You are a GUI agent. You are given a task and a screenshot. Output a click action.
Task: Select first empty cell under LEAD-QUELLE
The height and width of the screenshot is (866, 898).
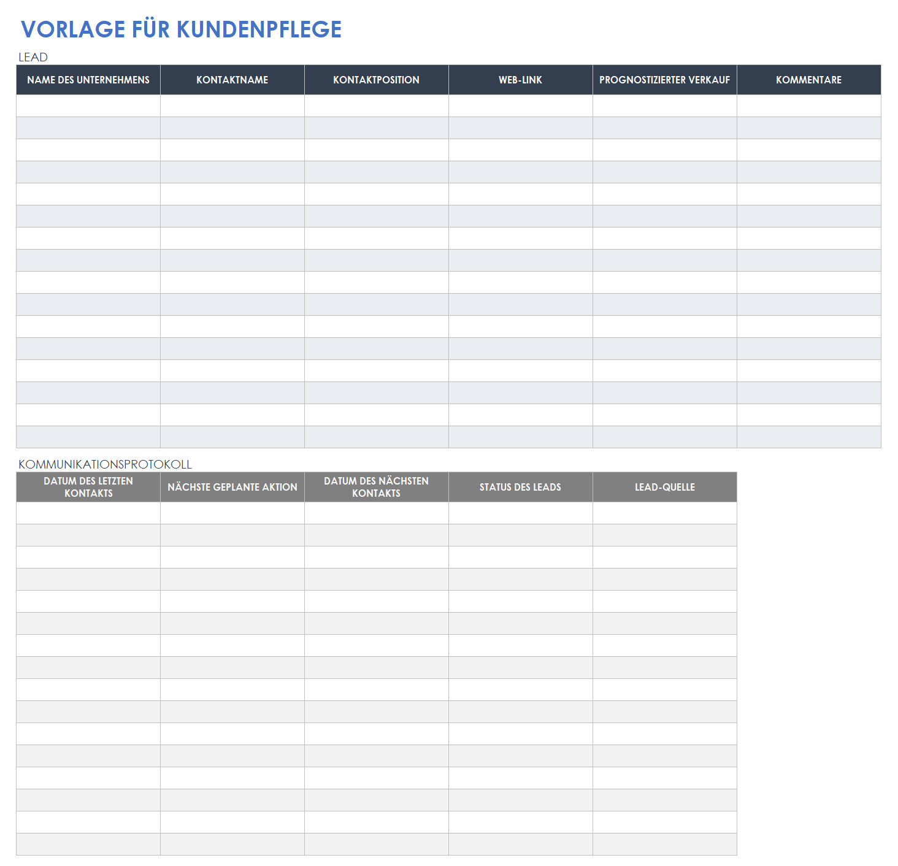(665, 513)
